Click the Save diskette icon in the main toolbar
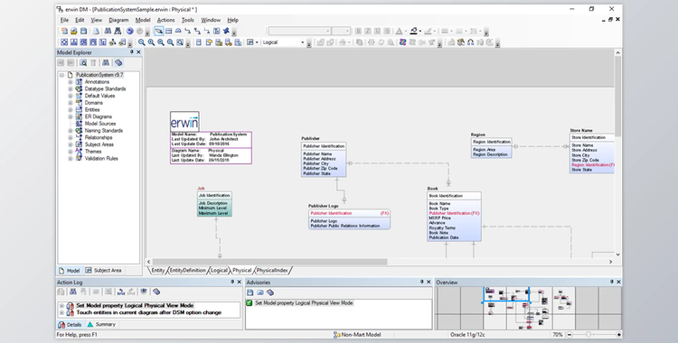The height and width of the screenshot is (343, 678). [x=83, y=31]
